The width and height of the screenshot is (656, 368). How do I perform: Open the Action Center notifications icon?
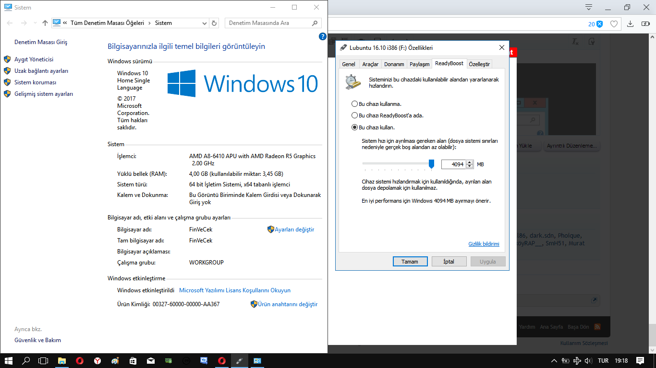[x=640, y=361]
